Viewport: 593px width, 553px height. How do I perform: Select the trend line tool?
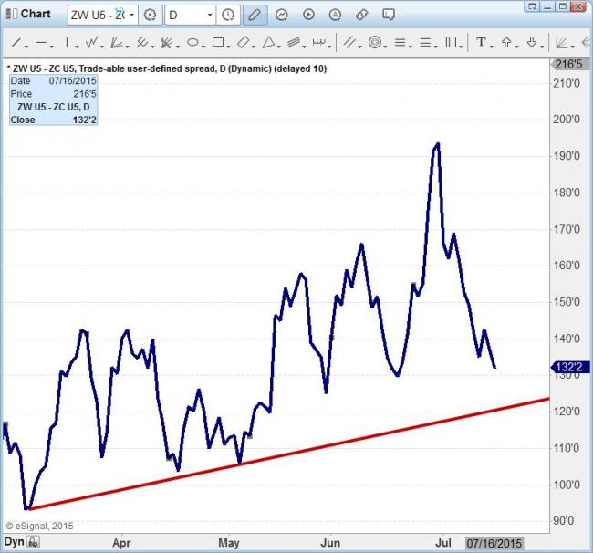coord(16,42)
